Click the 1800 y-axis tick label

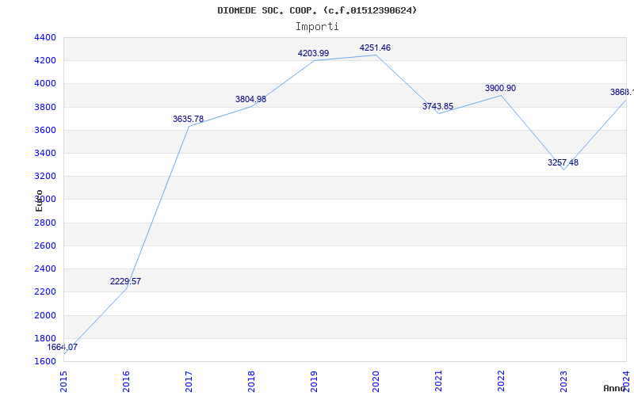(x=45, y=338)
